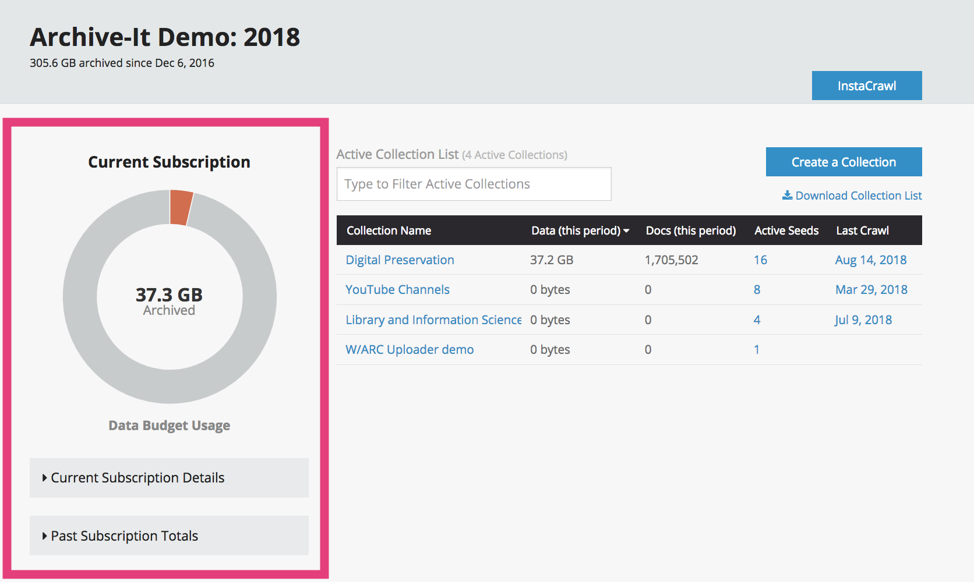This screenshot has height=582, width=974.
Task: Click the orange segment of donut chart
Action: click(180, 208)
